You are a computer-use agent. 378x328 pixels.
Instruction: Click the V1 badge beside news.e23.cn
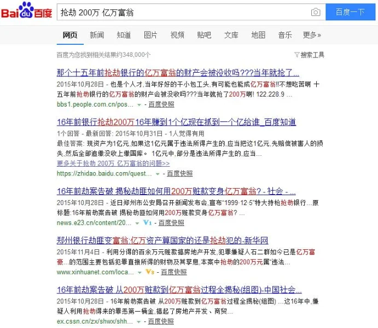[x=147, y=223]
